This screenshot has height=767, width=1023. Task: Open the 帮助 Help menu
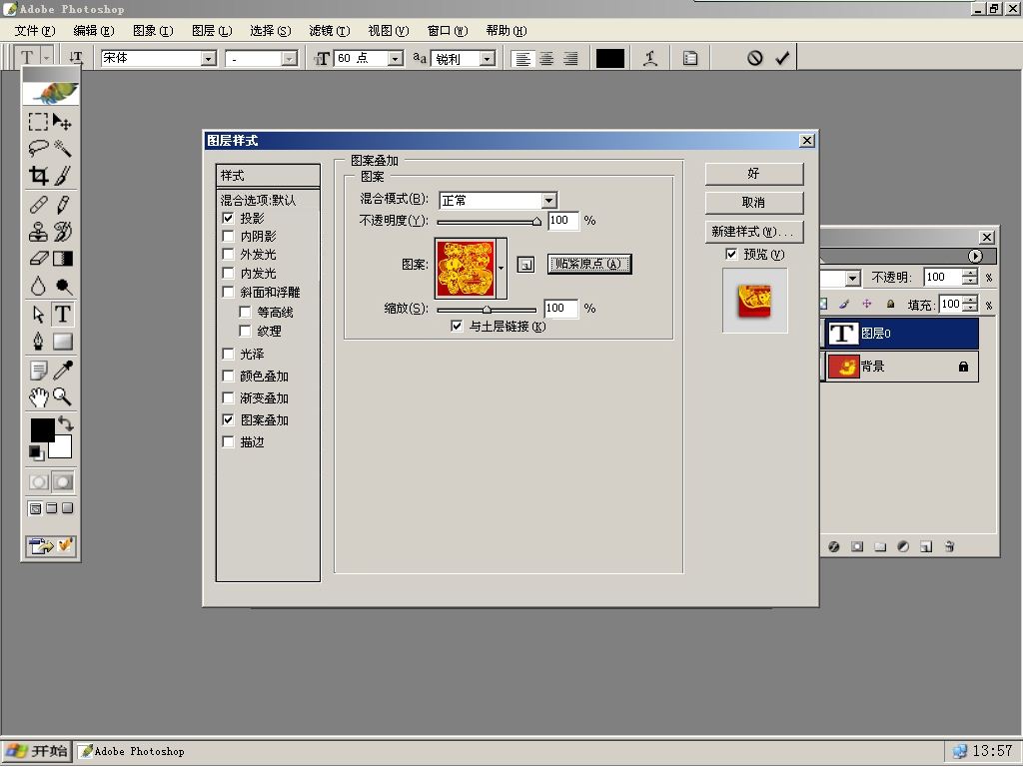point(507,31)
